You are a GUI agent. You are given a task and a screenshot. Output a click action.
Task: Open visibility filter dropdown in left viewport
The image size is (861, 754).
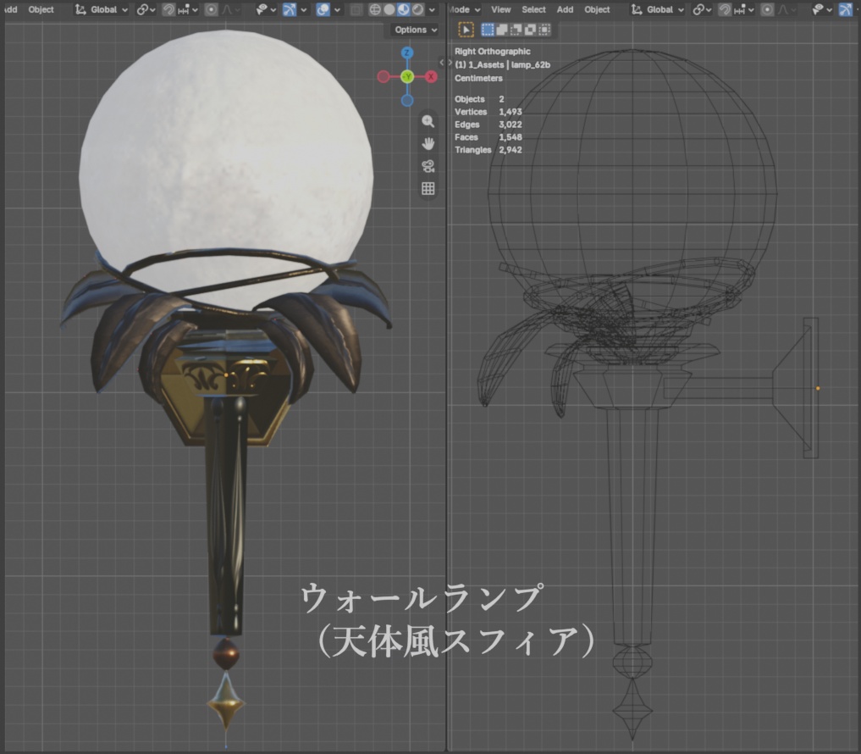coord(266,9)
